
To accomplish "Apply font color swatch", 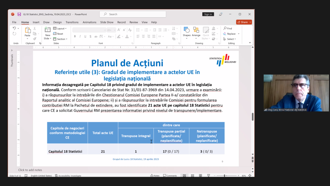I will coord(127,36).
